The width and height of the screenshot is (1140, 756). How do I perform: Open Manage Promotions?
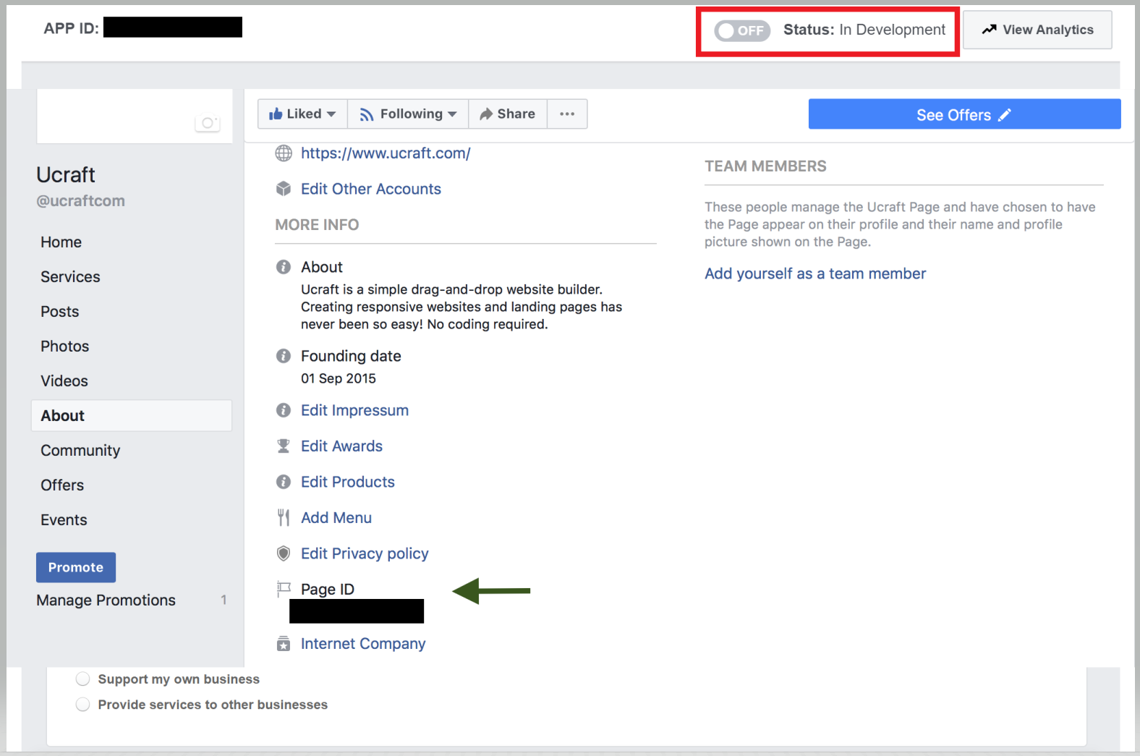106,600
